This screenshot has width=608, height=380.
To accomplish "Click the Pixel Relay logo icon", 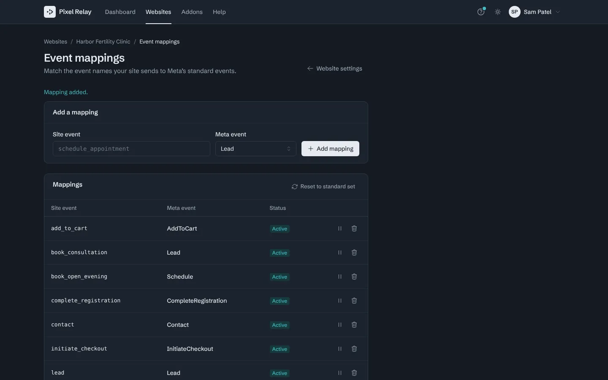I will point(50,12).
